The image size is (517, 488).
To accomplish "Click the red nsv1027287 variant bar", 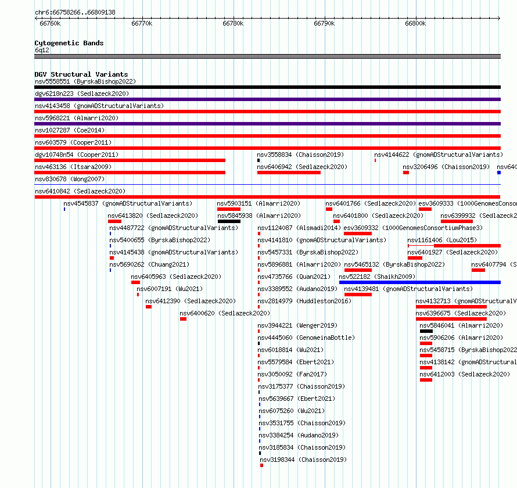I will click(267, 136).
